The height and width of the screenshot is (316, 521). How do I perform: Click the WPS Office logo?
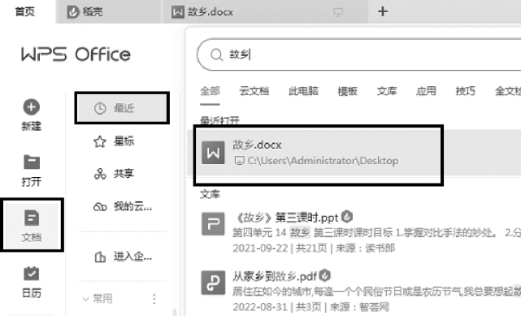click(x=76, y=54)
